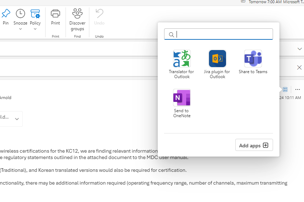Toggle the Apps grid icon on message
The width and height of the screenshot is (304, 202).
[x=285, y=89]
